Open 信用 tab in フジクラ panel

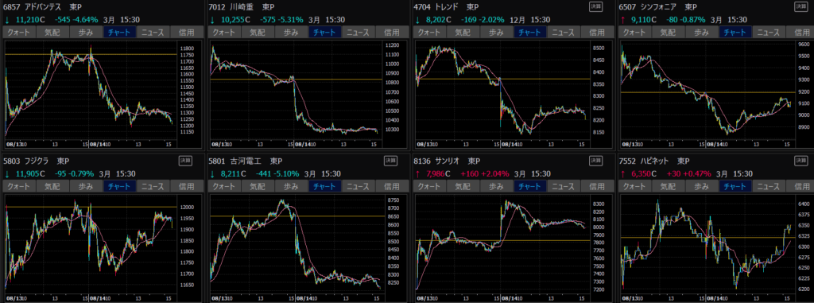pos(187,186)
